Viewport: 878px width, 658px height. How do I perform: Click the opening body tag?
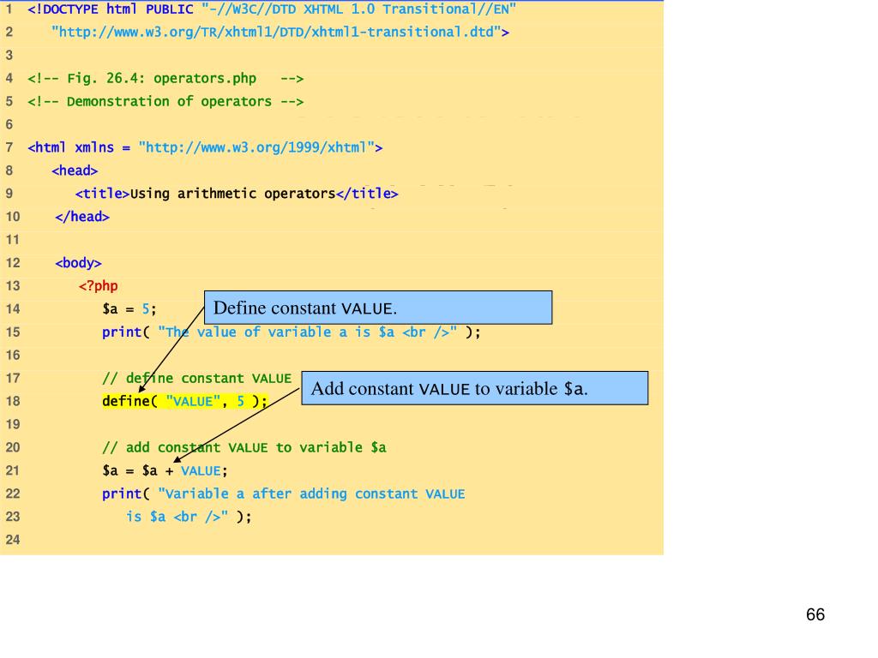78,262
